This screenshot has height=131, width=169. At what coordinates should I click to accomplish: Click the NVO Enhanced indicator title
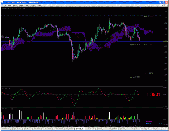pyautogui.click(x=7, y=109)
